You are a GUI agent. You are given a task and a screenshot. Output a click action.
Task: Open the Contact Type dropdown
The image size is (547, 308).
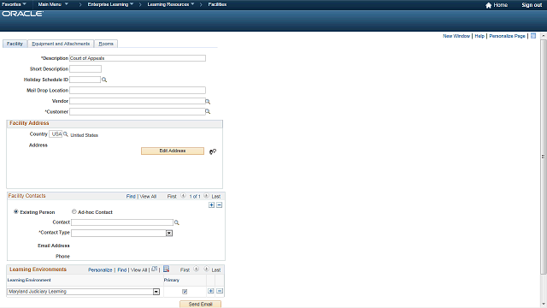coord(169,233)
